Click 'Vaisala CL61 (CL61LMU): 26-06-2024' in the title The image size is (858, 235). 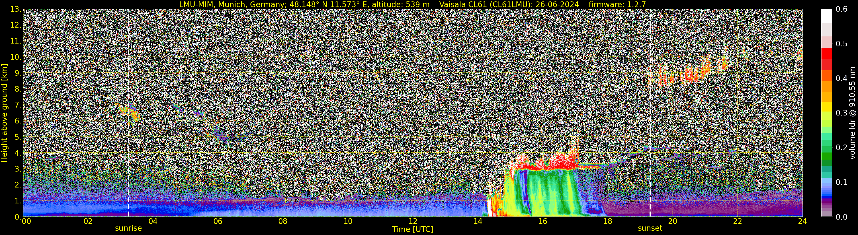pos(509,4)
